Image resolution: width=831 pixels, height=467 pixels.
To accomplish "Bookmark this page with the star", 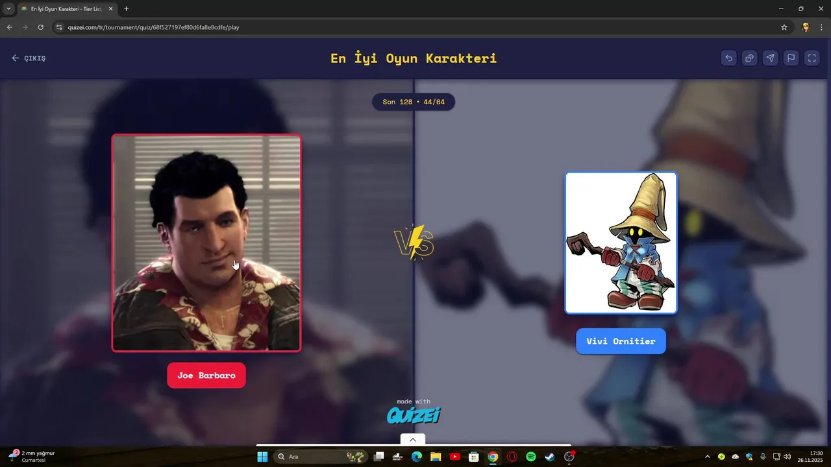I will [x=784, y=27].
